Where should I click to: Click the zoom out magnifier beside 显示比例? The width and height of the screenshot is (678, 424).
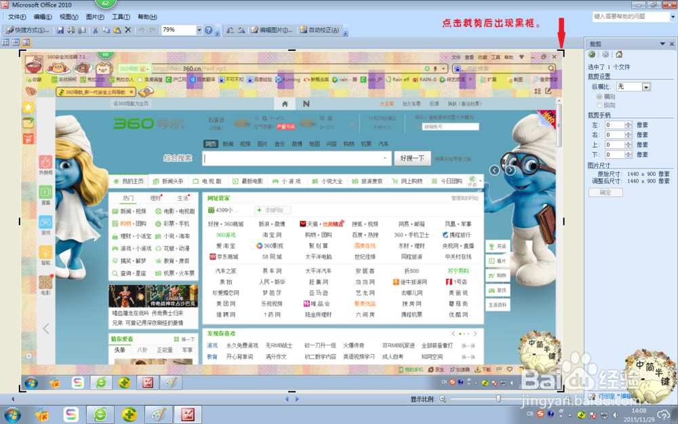click(x=443, y=399)
